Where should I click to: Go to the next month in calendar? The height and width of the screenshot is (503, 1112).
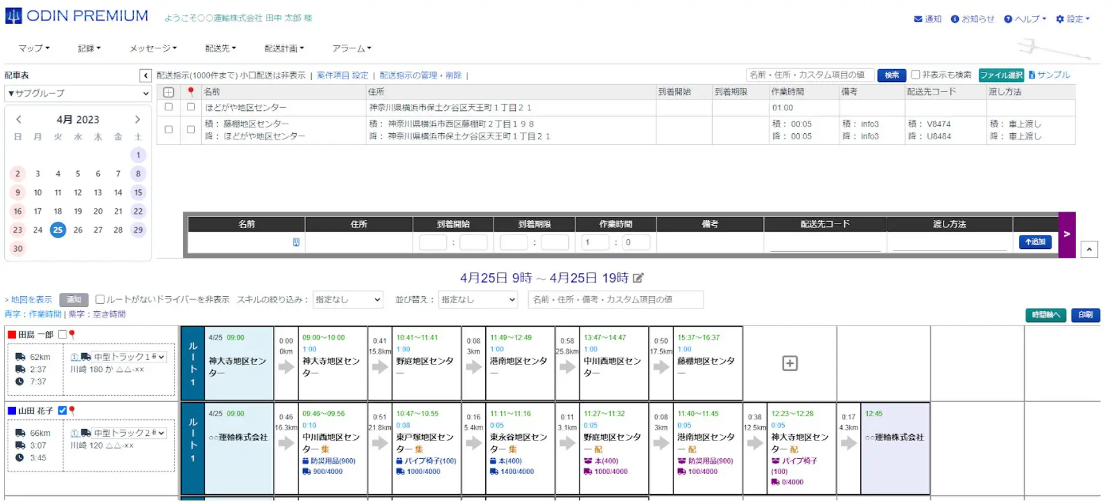click(x=137, y=120)
